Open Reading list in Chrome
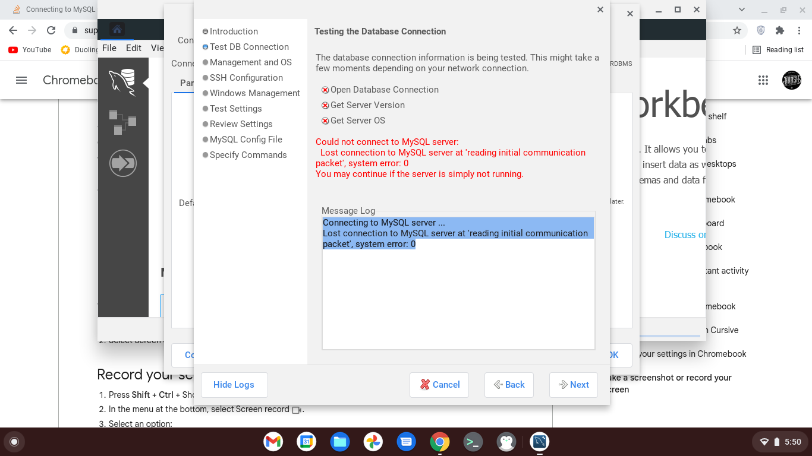The height and width of the screenshot is (456, 812). tap(778, 50)
